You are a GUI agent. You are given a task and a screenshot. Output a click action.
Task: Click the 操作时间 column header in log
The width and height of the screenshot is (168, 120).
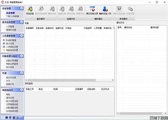(158, 27)
